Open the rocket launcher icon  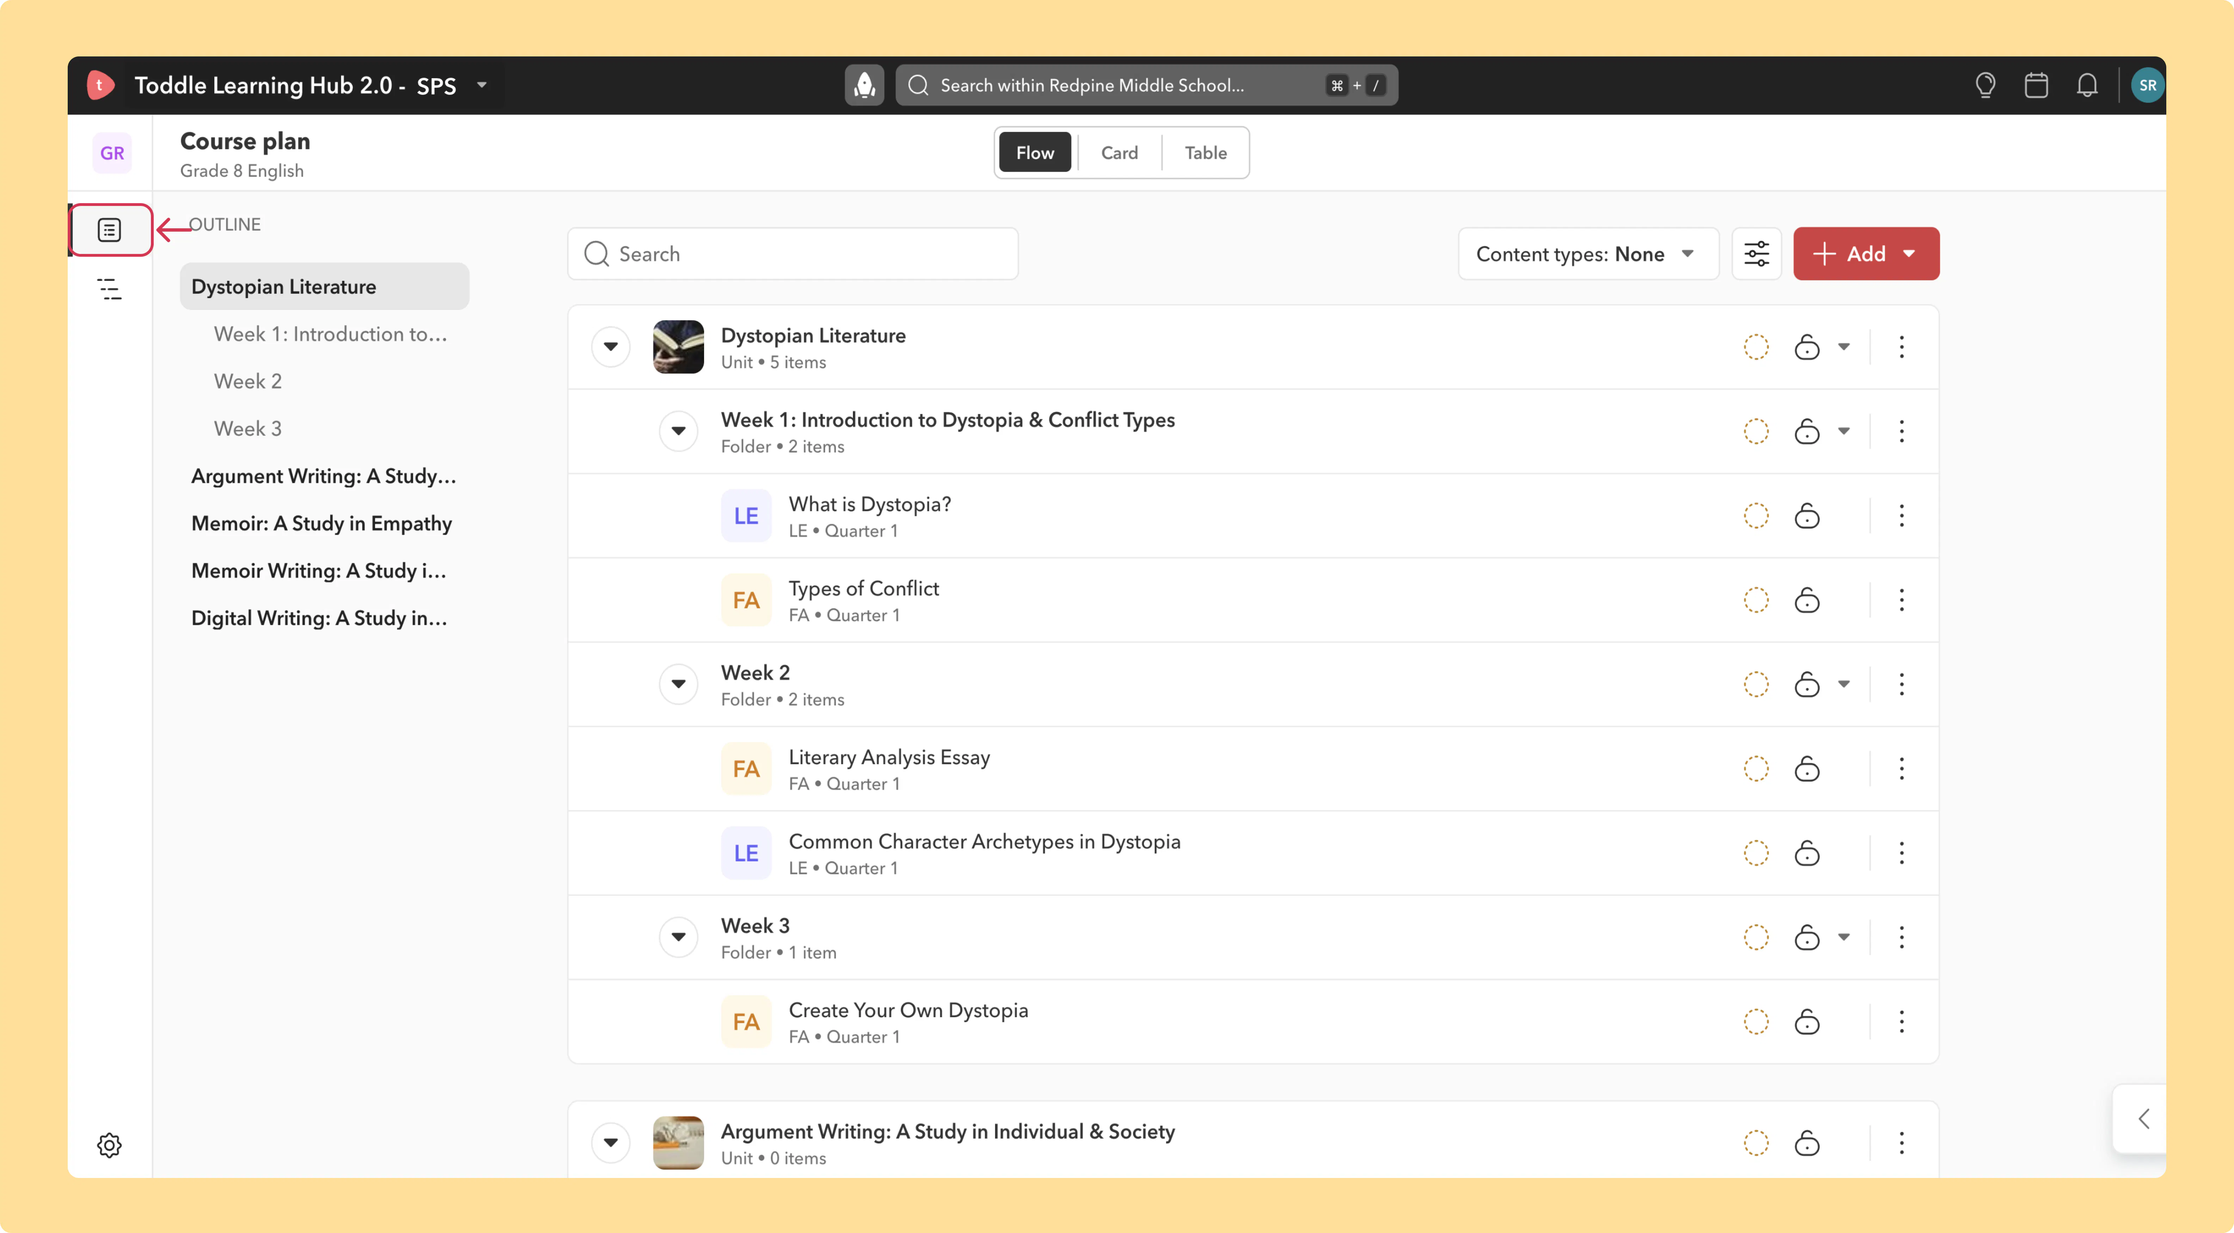[865, 85]
